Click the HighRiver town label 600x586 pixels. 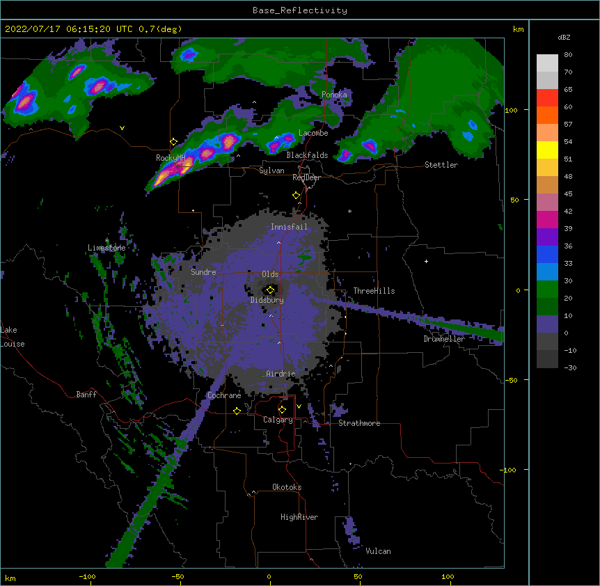299,517
